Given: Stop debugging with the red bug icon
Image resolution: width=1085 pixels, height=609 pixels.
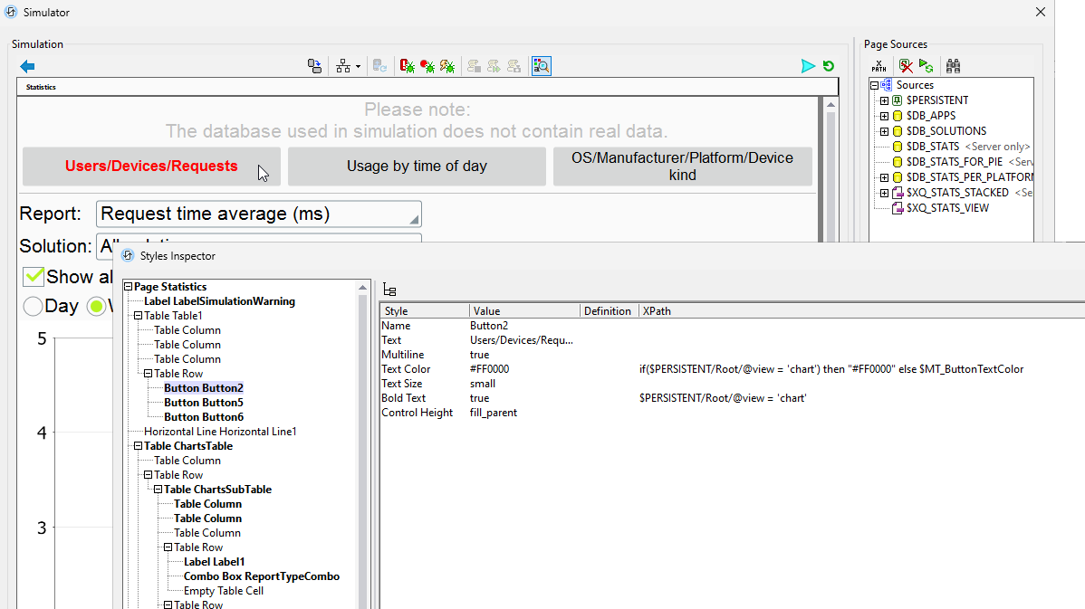Looking at the screenshot, I should (407, 65).
